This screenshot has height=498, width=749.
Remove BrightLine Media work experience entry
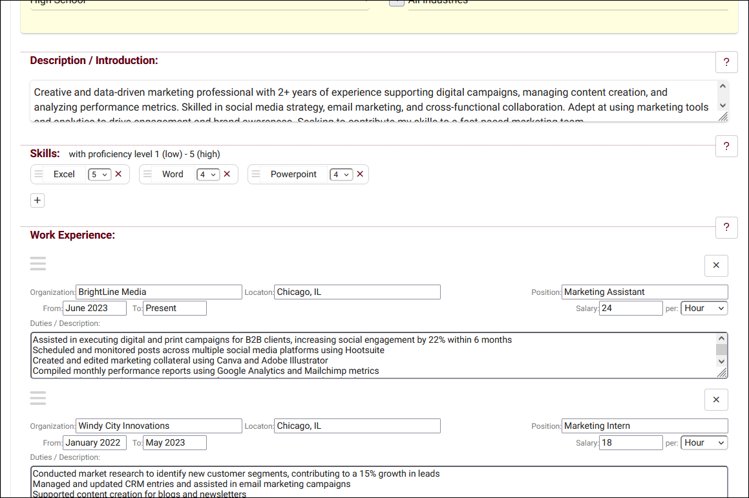tap(716, 266)
